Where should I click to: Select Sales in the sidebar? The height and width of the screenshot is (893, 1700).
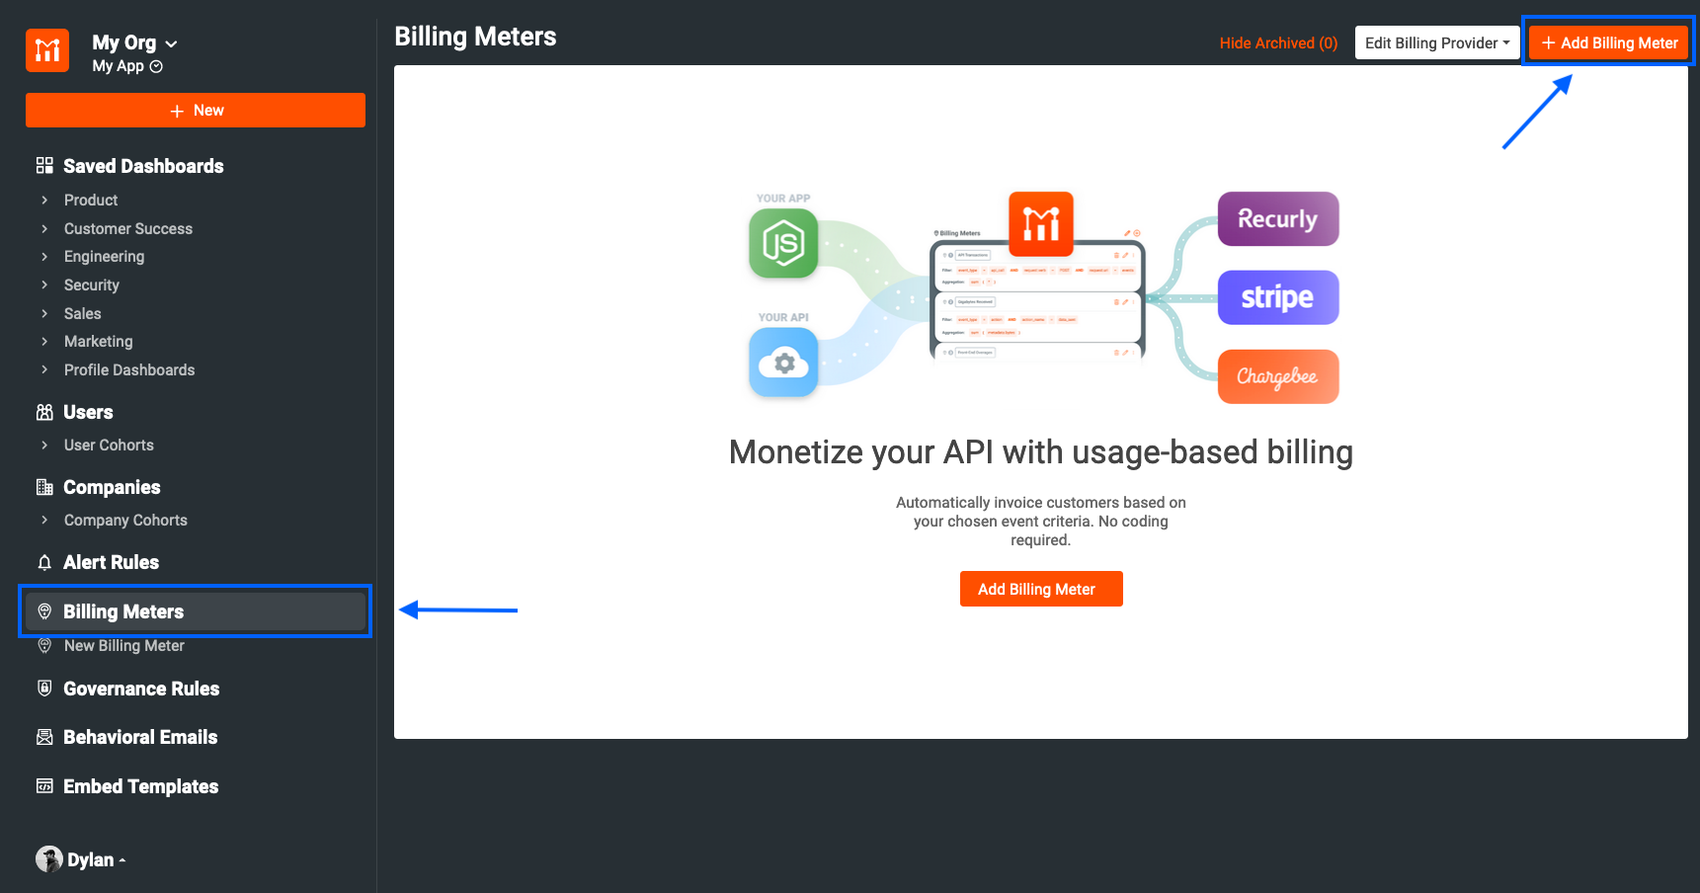83,314
